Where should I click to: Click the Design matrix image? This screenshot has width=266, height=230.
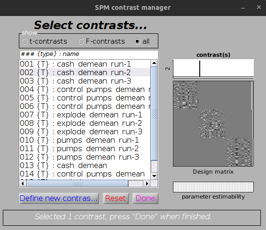pyautogui.click(x=213, y=123)
